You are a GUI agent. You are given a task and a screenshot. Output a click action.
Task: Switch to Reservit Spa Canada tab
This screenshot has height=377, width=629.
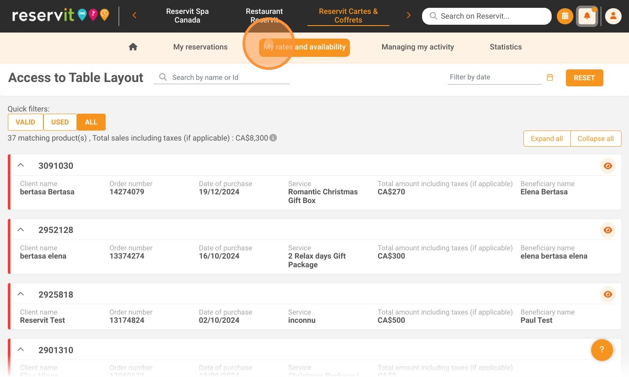(x=187, y=16)
